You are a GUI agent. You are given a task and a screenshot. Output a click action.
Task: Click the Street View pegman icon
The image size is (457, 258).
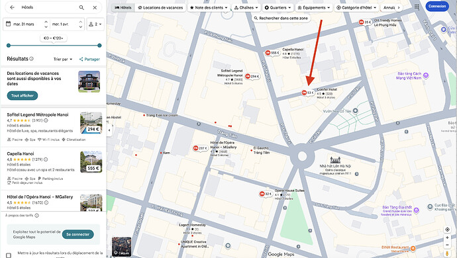(447, 253)
